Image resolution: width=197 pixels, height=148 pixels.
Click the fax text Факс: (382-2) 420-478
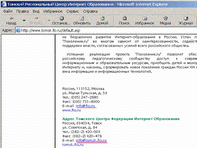[82, 136]
